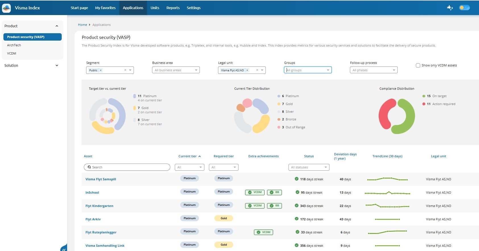
Task: Click green check icon for 343 days streak
Action: tap(296, 206)
